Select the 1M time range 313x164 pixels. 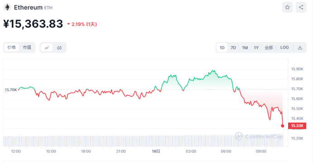pos(245,48)
